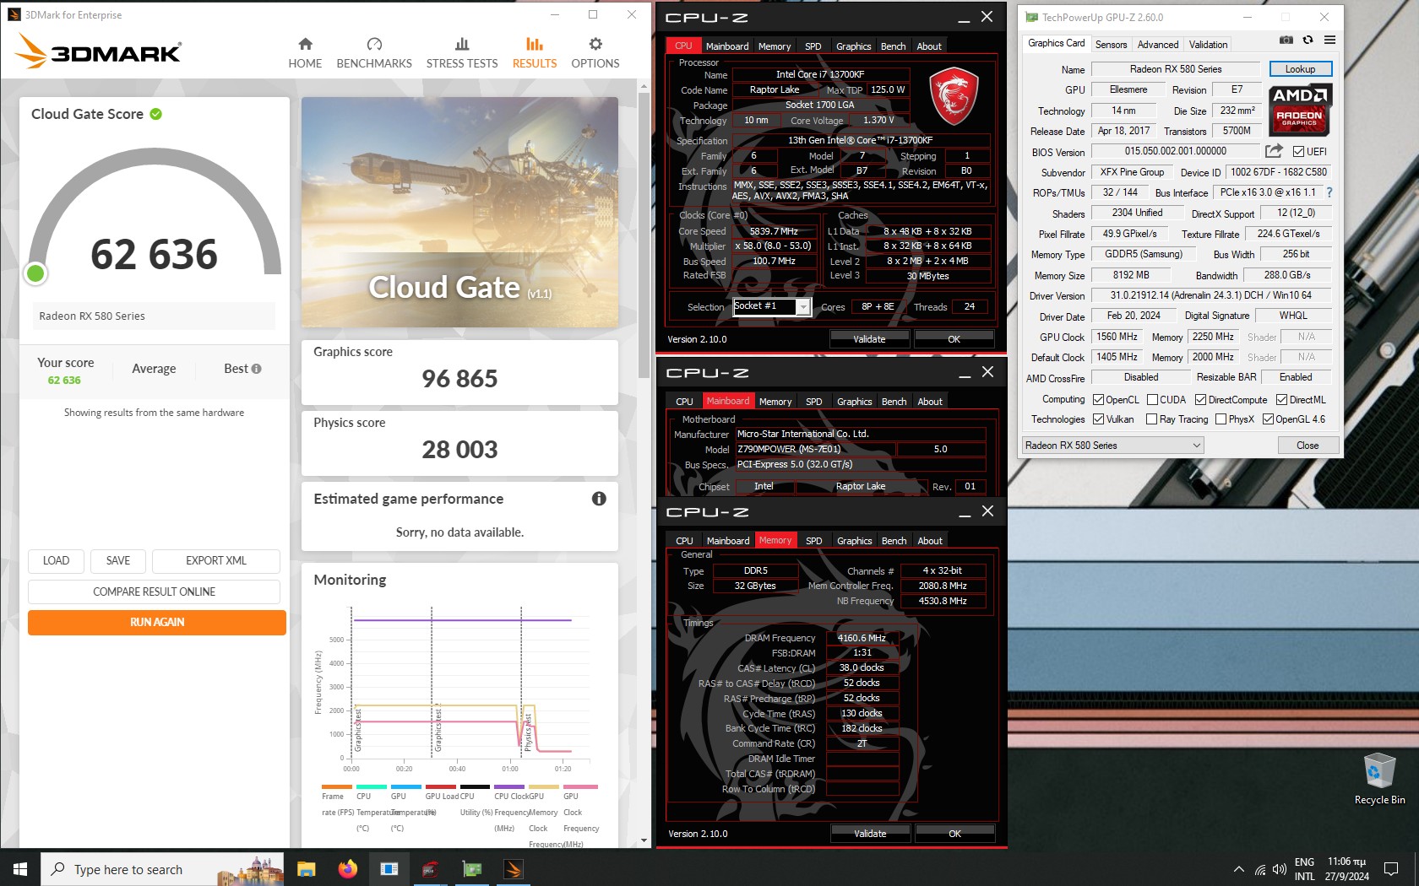Click Close button in GPU-Z
1419x886 pixels.
click(1307, 446)
